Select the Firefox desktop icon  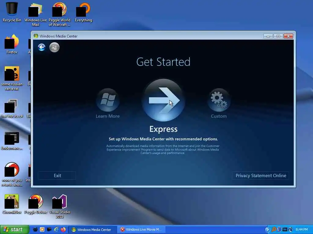coord(12,44)
